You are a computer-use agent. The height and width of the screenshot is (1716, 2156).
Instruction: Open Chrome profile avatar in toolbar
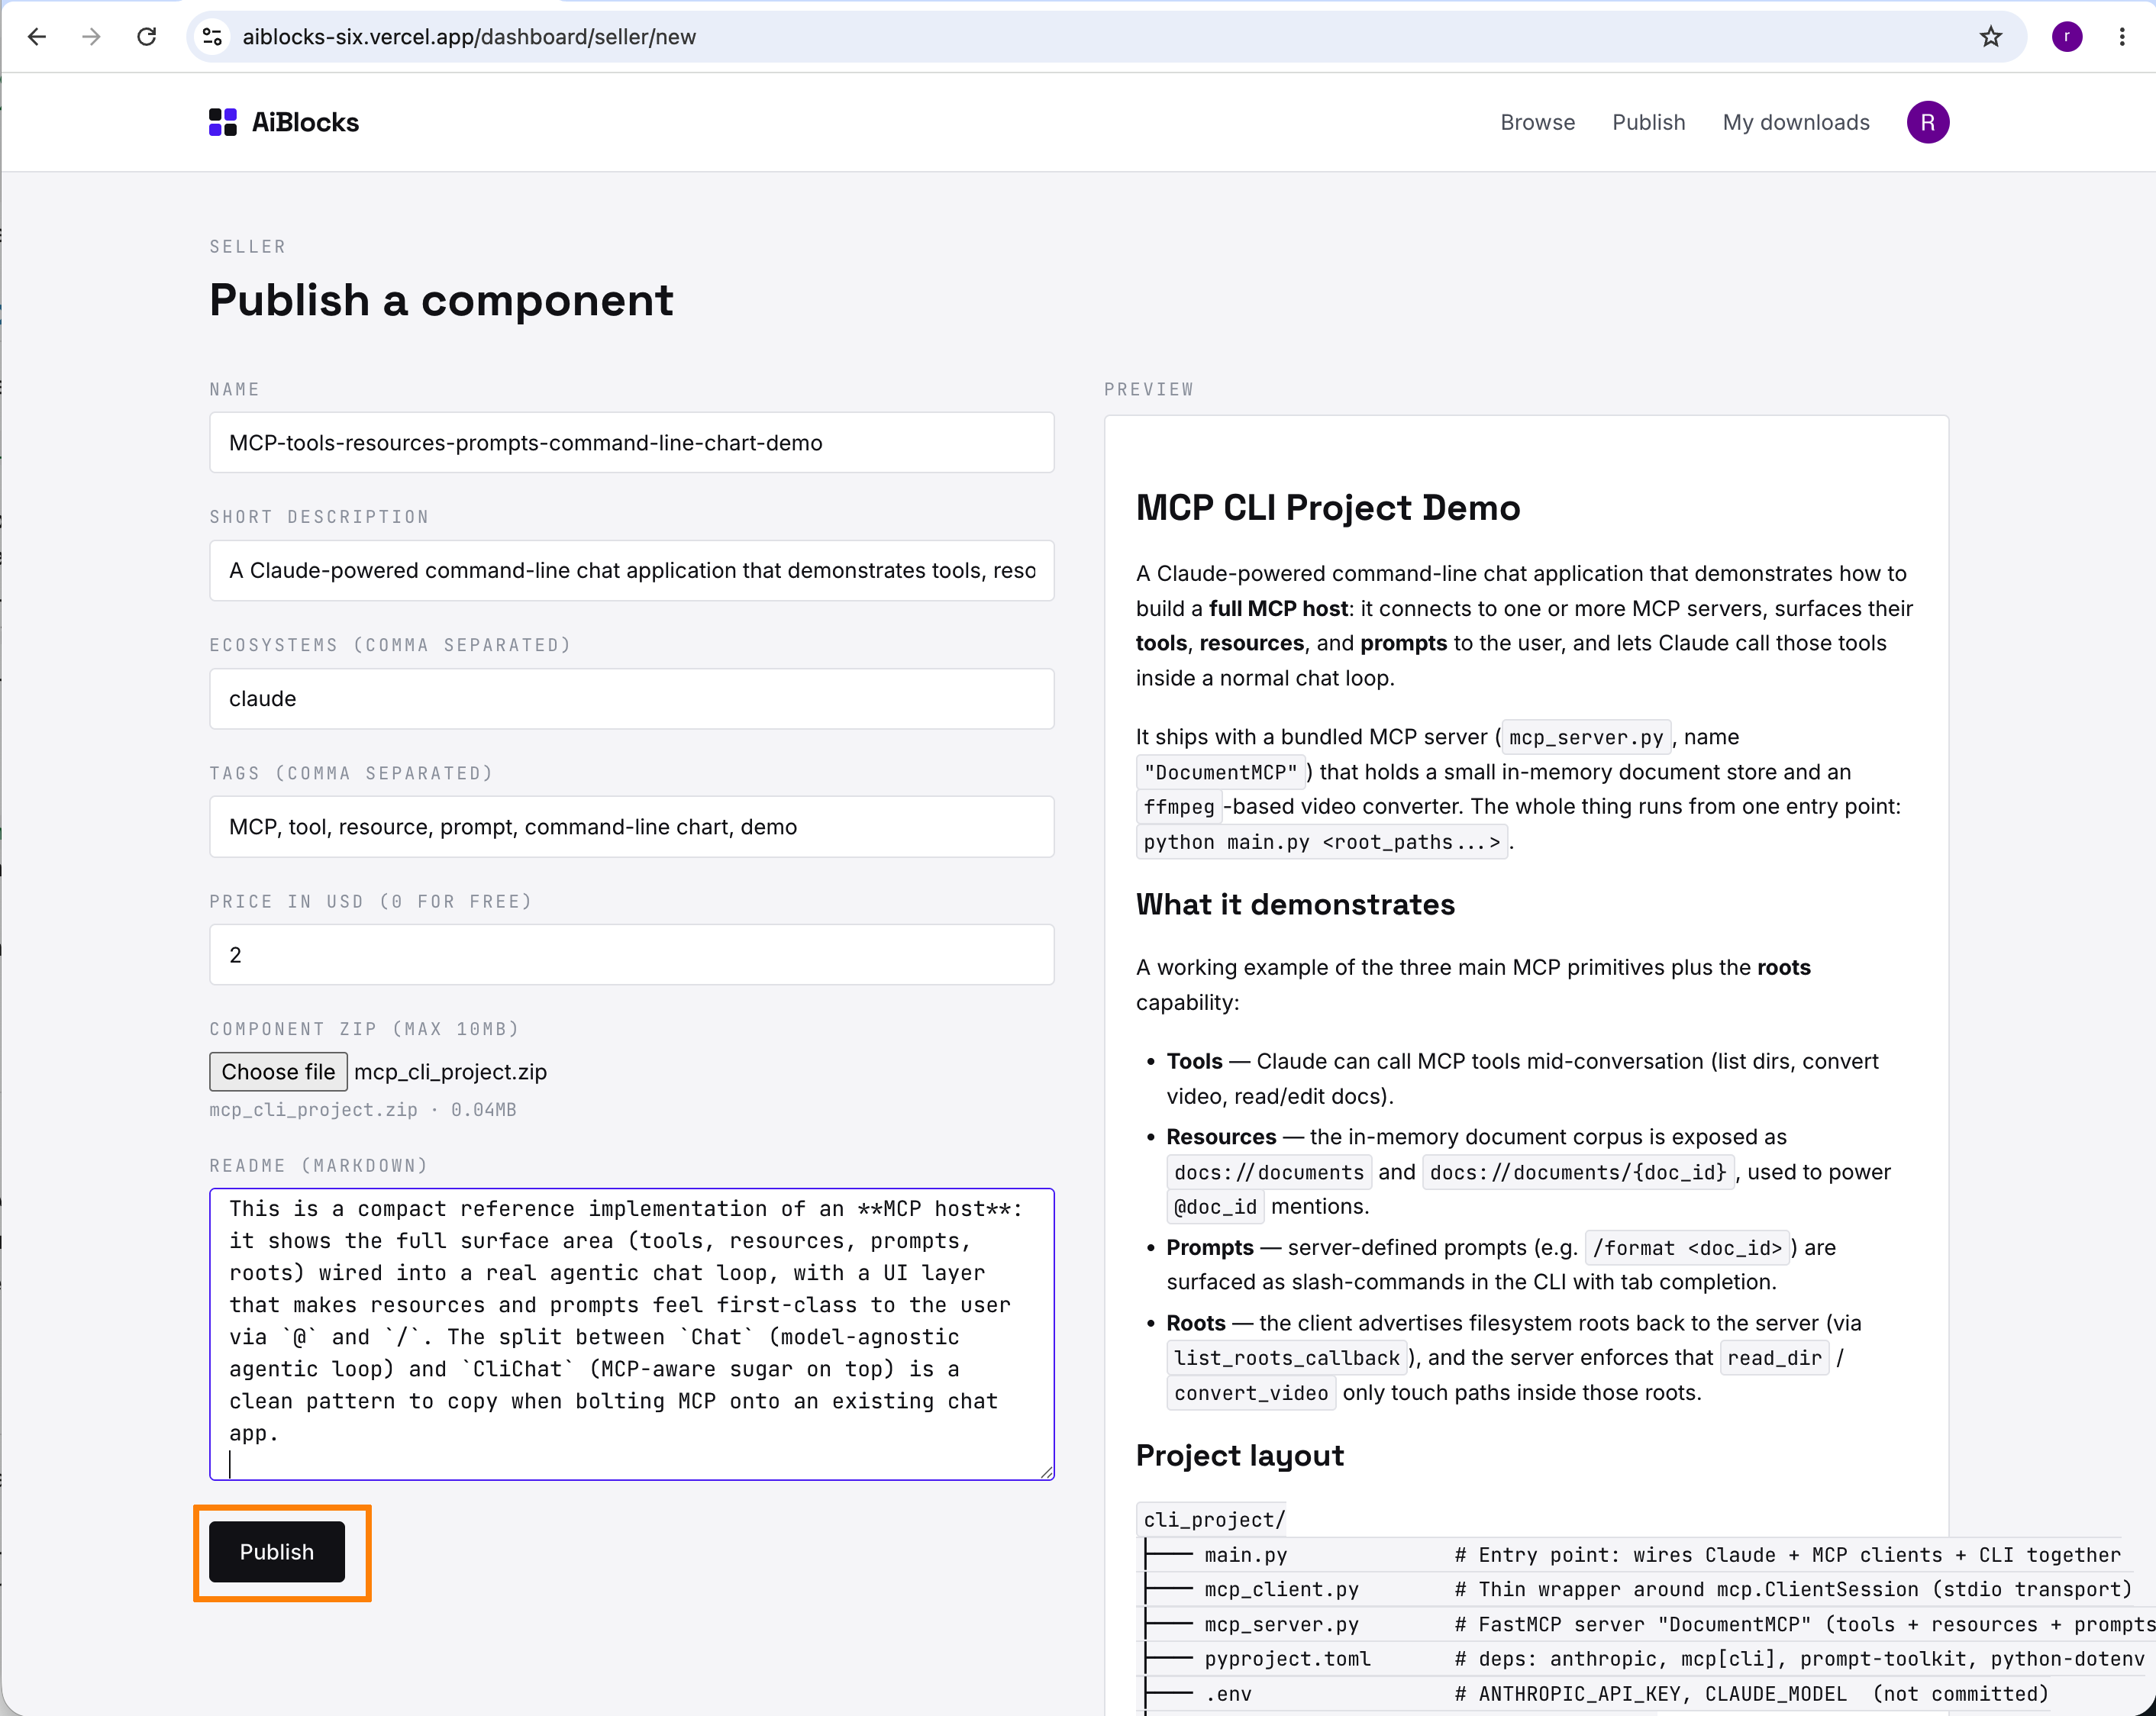coord(2067,37)
